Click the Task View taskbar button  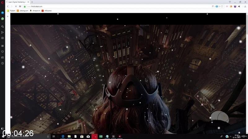pos(54,137)
